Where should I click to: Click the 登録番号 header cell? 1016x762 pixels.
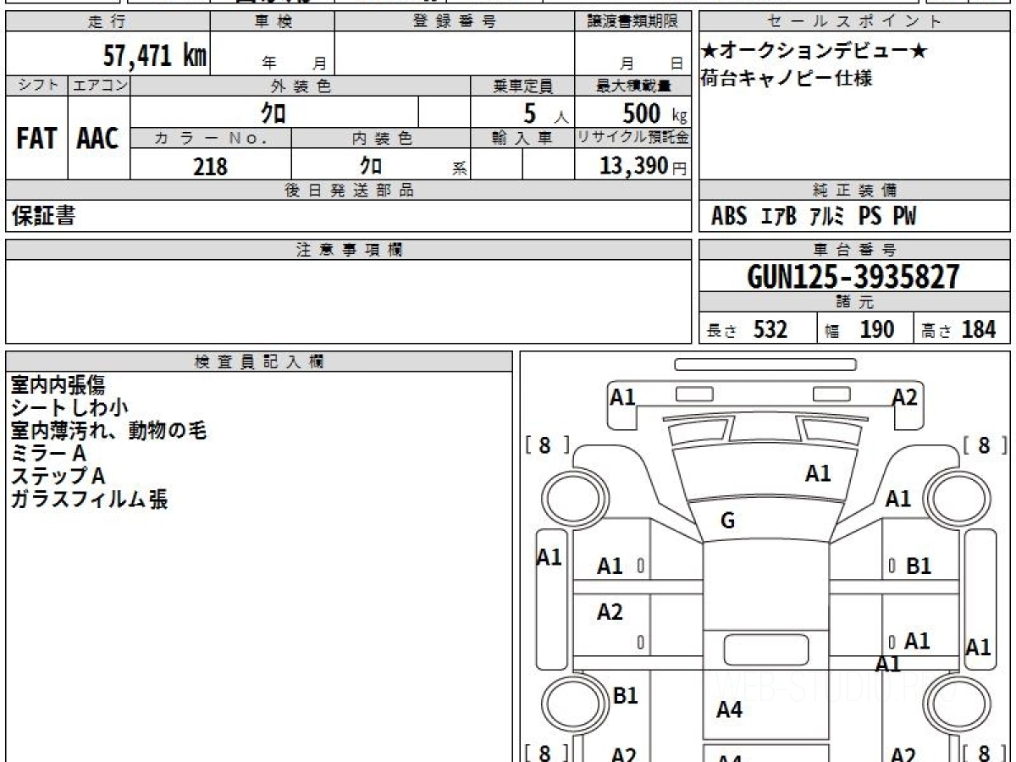(x=455, y=22)
